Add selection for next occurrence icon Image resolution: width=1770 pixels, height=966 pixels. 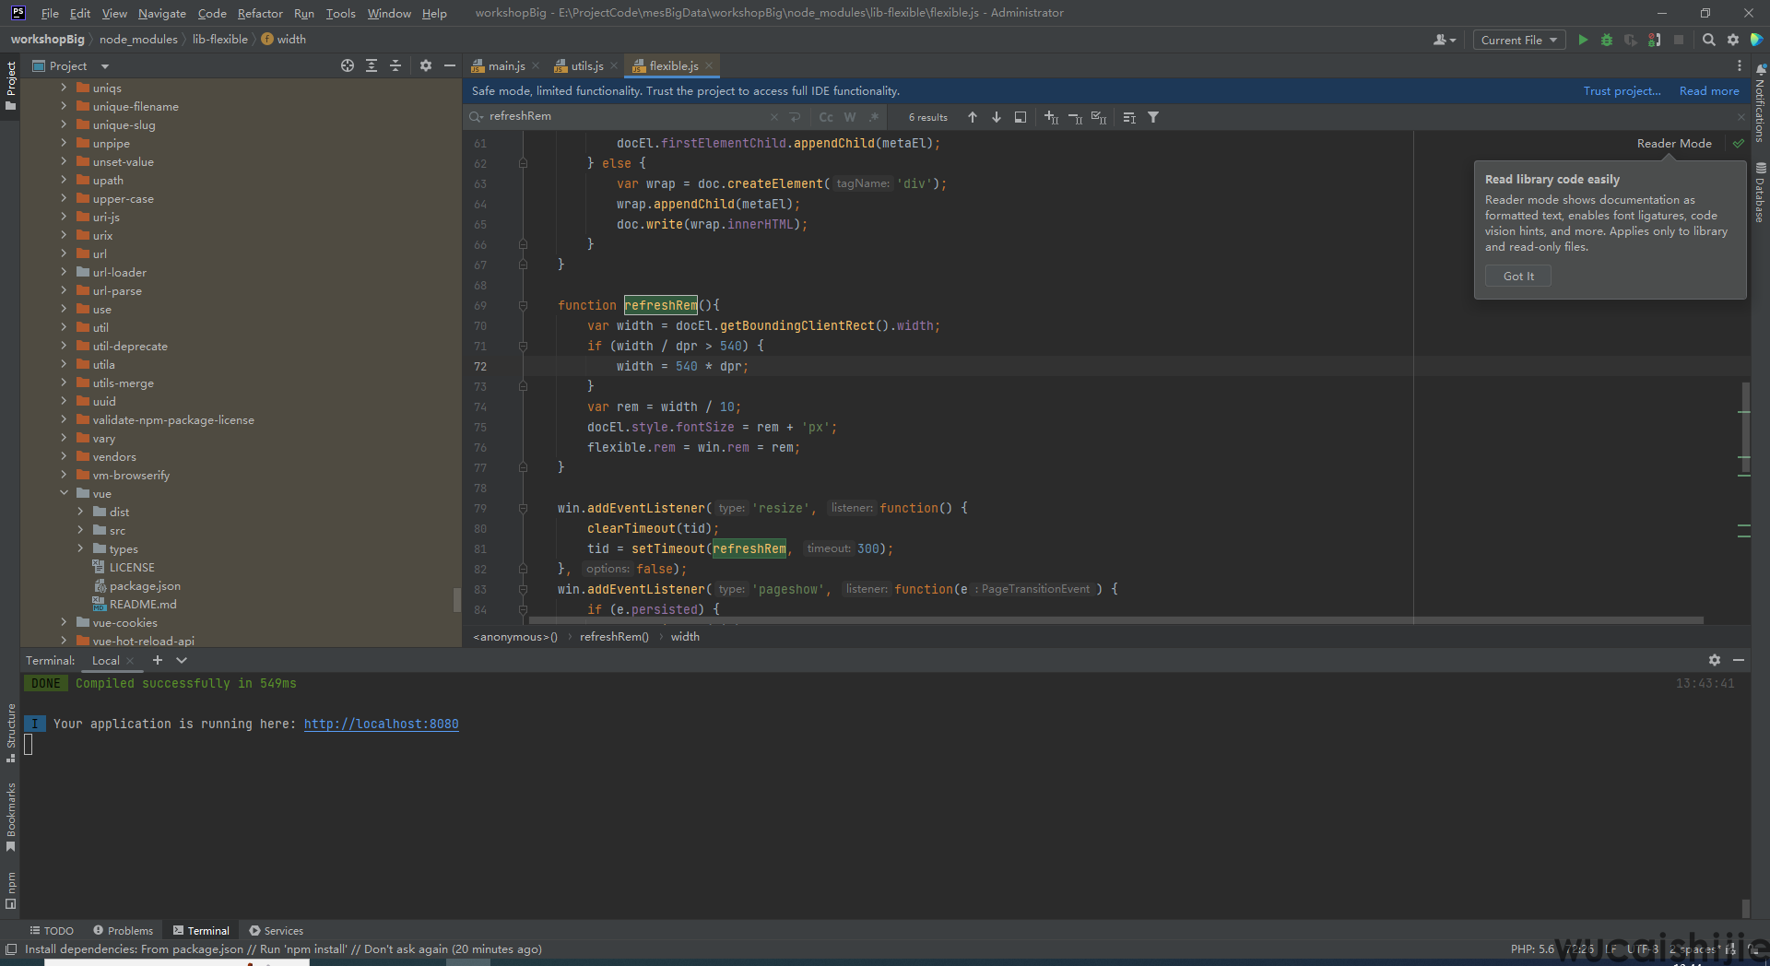[1051, 117]
